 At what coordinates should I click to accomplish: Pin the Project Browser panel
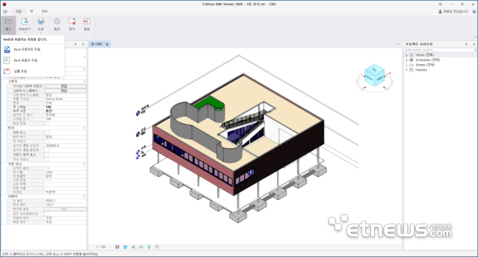coord(466,44)
